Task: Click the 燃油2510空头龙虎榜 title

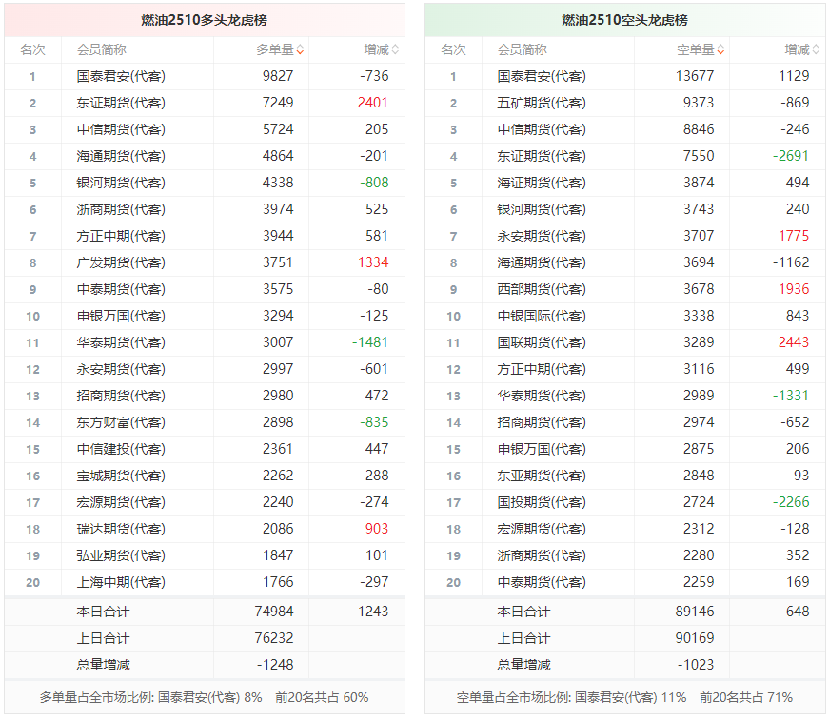Action: [x=624, y=20]
